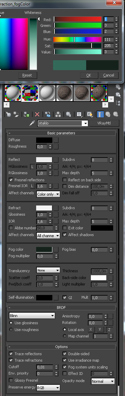Click the Get Material icon
The height and width of the screenshot is (396, 125).
coord(9,114)
